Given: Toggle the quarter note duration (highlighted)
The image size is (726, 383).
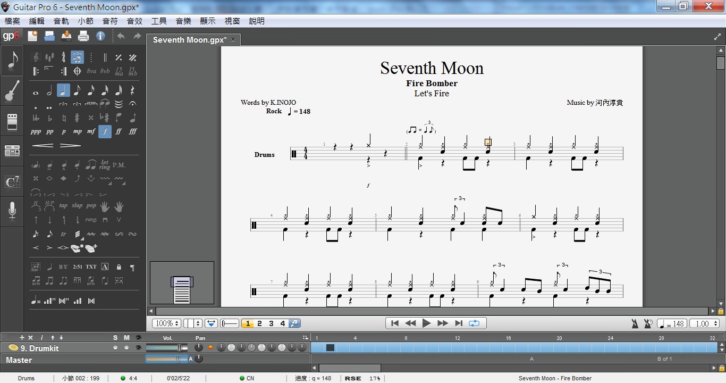Looking at the screenshot, I should tap(63, 91).
